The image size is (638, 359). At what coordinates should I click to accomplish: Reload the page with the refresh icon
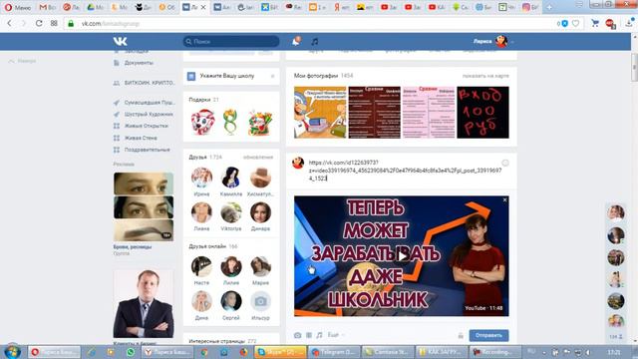coord(39,23)
